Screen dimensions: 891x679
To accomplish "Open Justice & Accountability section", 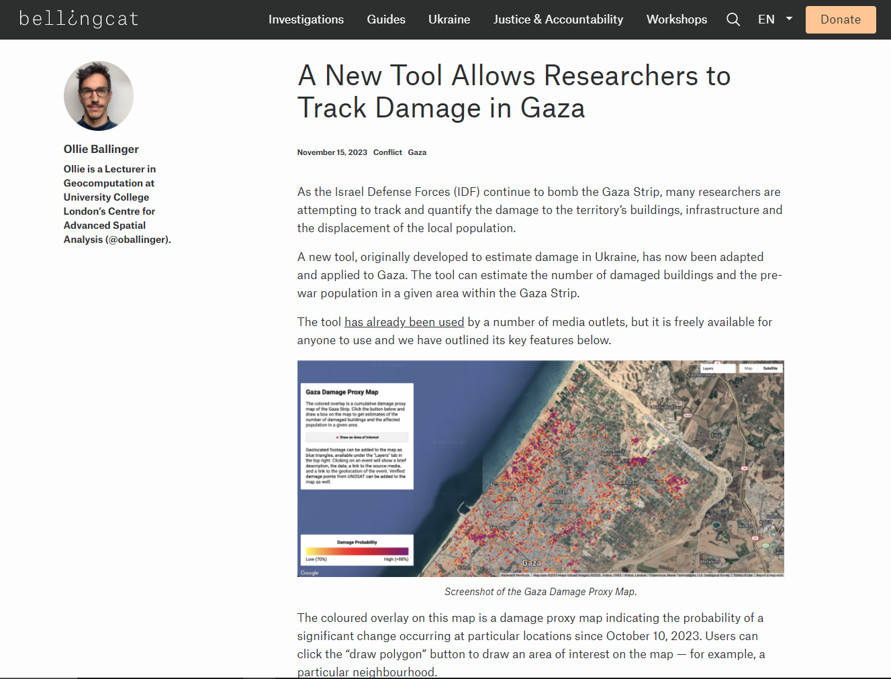I will pyautogui.click(x=558, y=19).
